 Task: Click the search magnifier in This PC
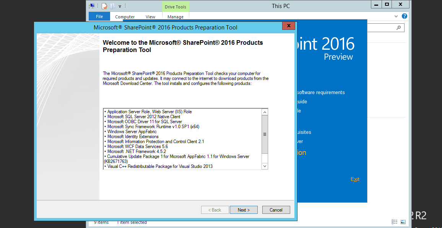click(398, 28)
